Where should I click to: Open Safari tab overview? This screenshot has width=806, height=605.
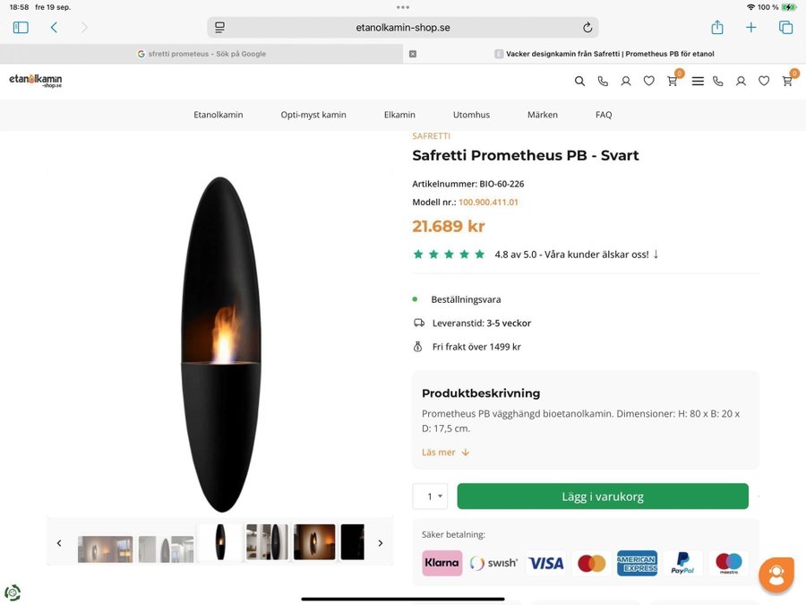(785, 28)
